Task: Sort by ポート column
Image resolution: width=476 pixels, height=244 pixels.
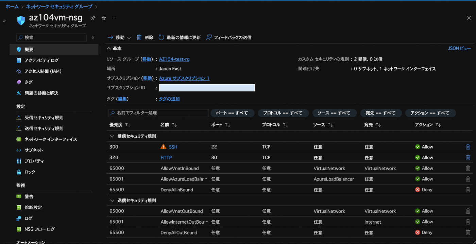Action: (x=221, y=125)
